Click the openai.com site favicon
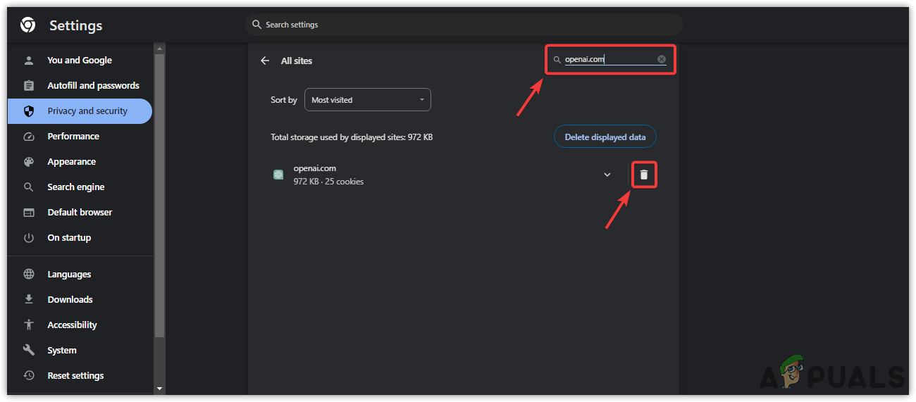 click(x=278, y=175)
